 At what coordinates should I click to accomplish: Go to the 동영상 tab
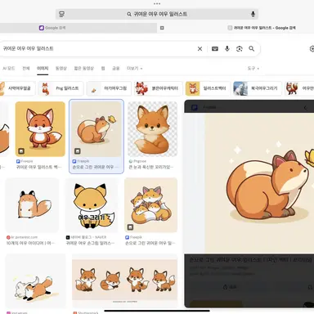click(x=61, y=68)
